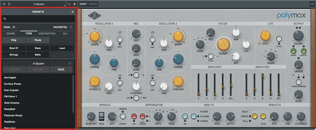316x130 pixels.
Task: Switch to the Description tag tab
Action: 47,34
